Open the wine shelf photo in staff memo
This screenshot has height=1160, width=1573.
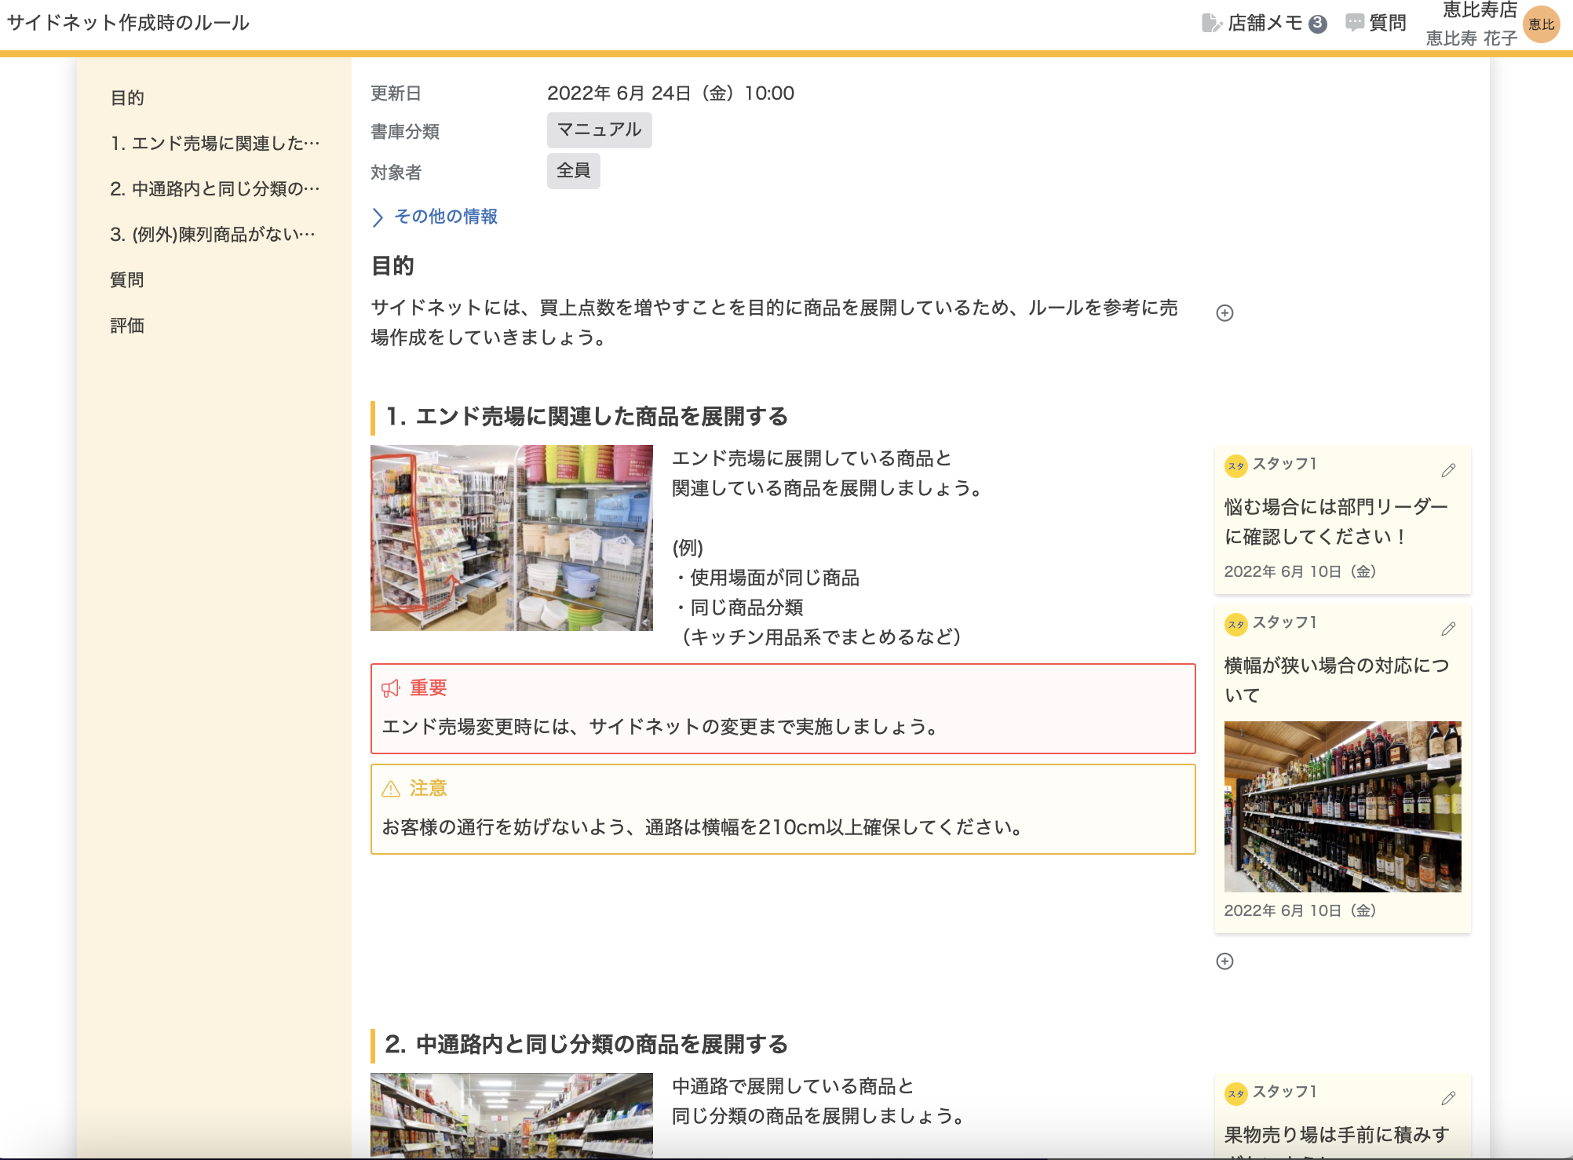1342,806
